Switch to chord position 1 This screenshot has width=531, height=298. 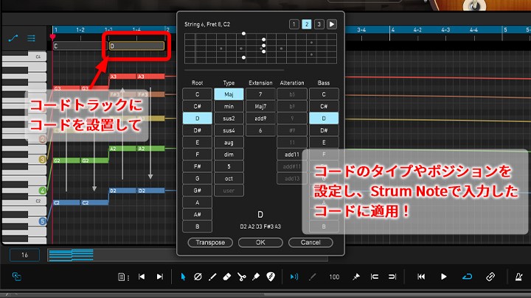click(294, 24)
